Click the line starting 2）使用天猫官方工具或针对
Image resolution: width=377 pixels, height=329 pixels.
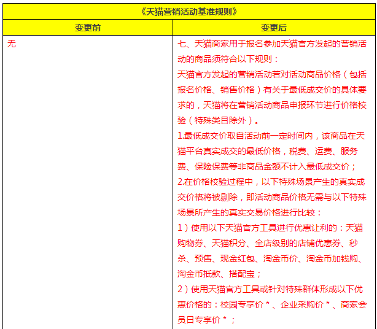270,289
